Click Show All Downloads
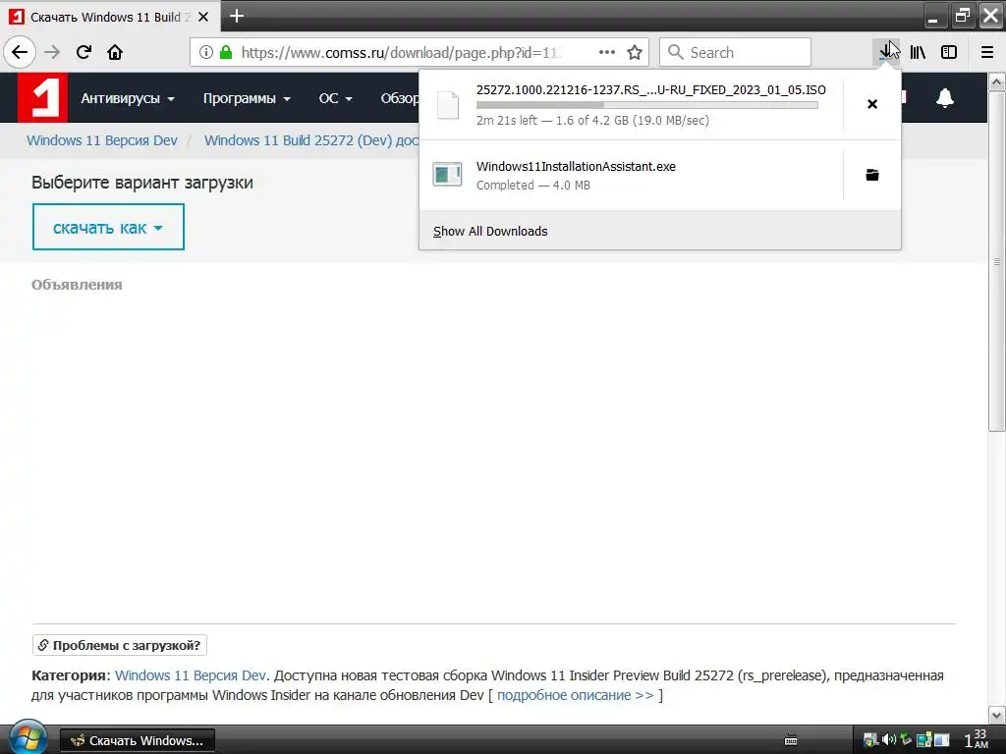This screenshot has height=754, width=1006. coord(490,232)
